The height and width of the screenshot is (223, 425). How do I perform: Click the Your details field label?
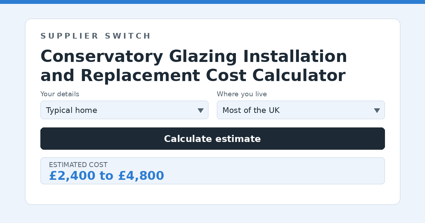tap(60, 94)
